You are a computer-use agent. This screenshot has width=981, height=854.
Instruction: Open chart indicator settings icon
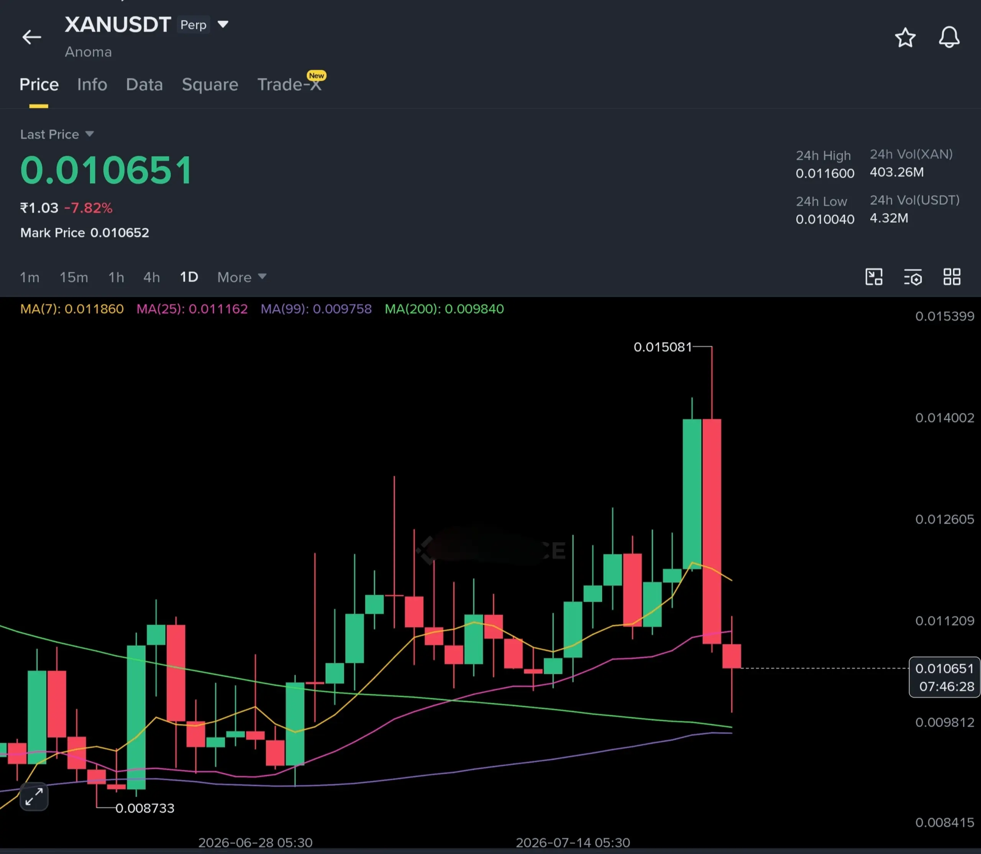pos(913,277)
